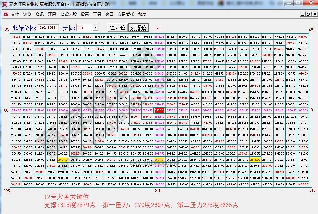Activate the 阻力位 resistance button
The height and width of the screenshot is (214, 318).
tap(117, 28)
